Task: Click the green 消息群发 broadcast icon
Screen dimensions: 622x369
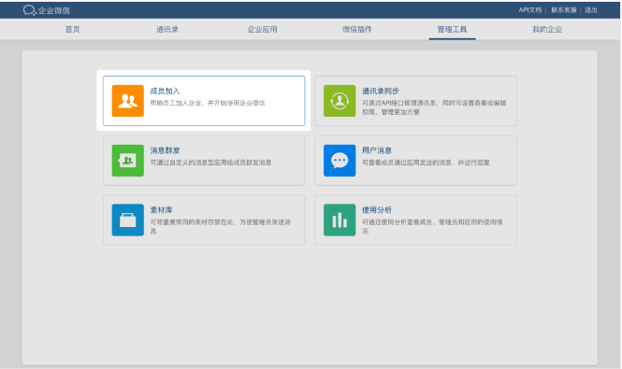Action: tap(128, 161)
